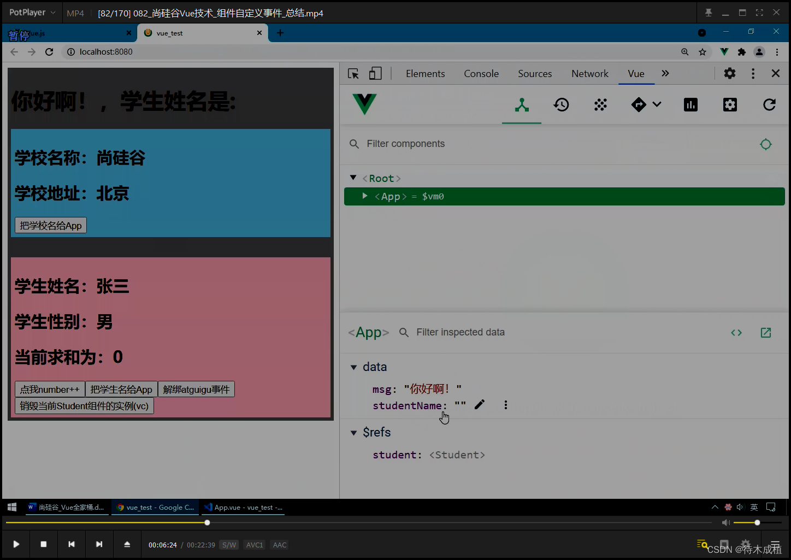The width and height of the screenshot is (791, 560).
Task: Open App component in editor icon
Action: [x=766, y=333]
